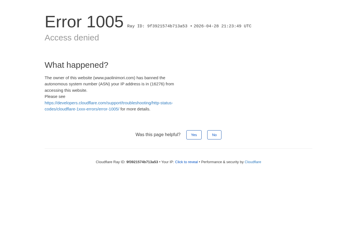Screen dimensions: 357x251
Task: Click the www.paolinimori.com text in paragraph
Action: [x=114, y=78]
